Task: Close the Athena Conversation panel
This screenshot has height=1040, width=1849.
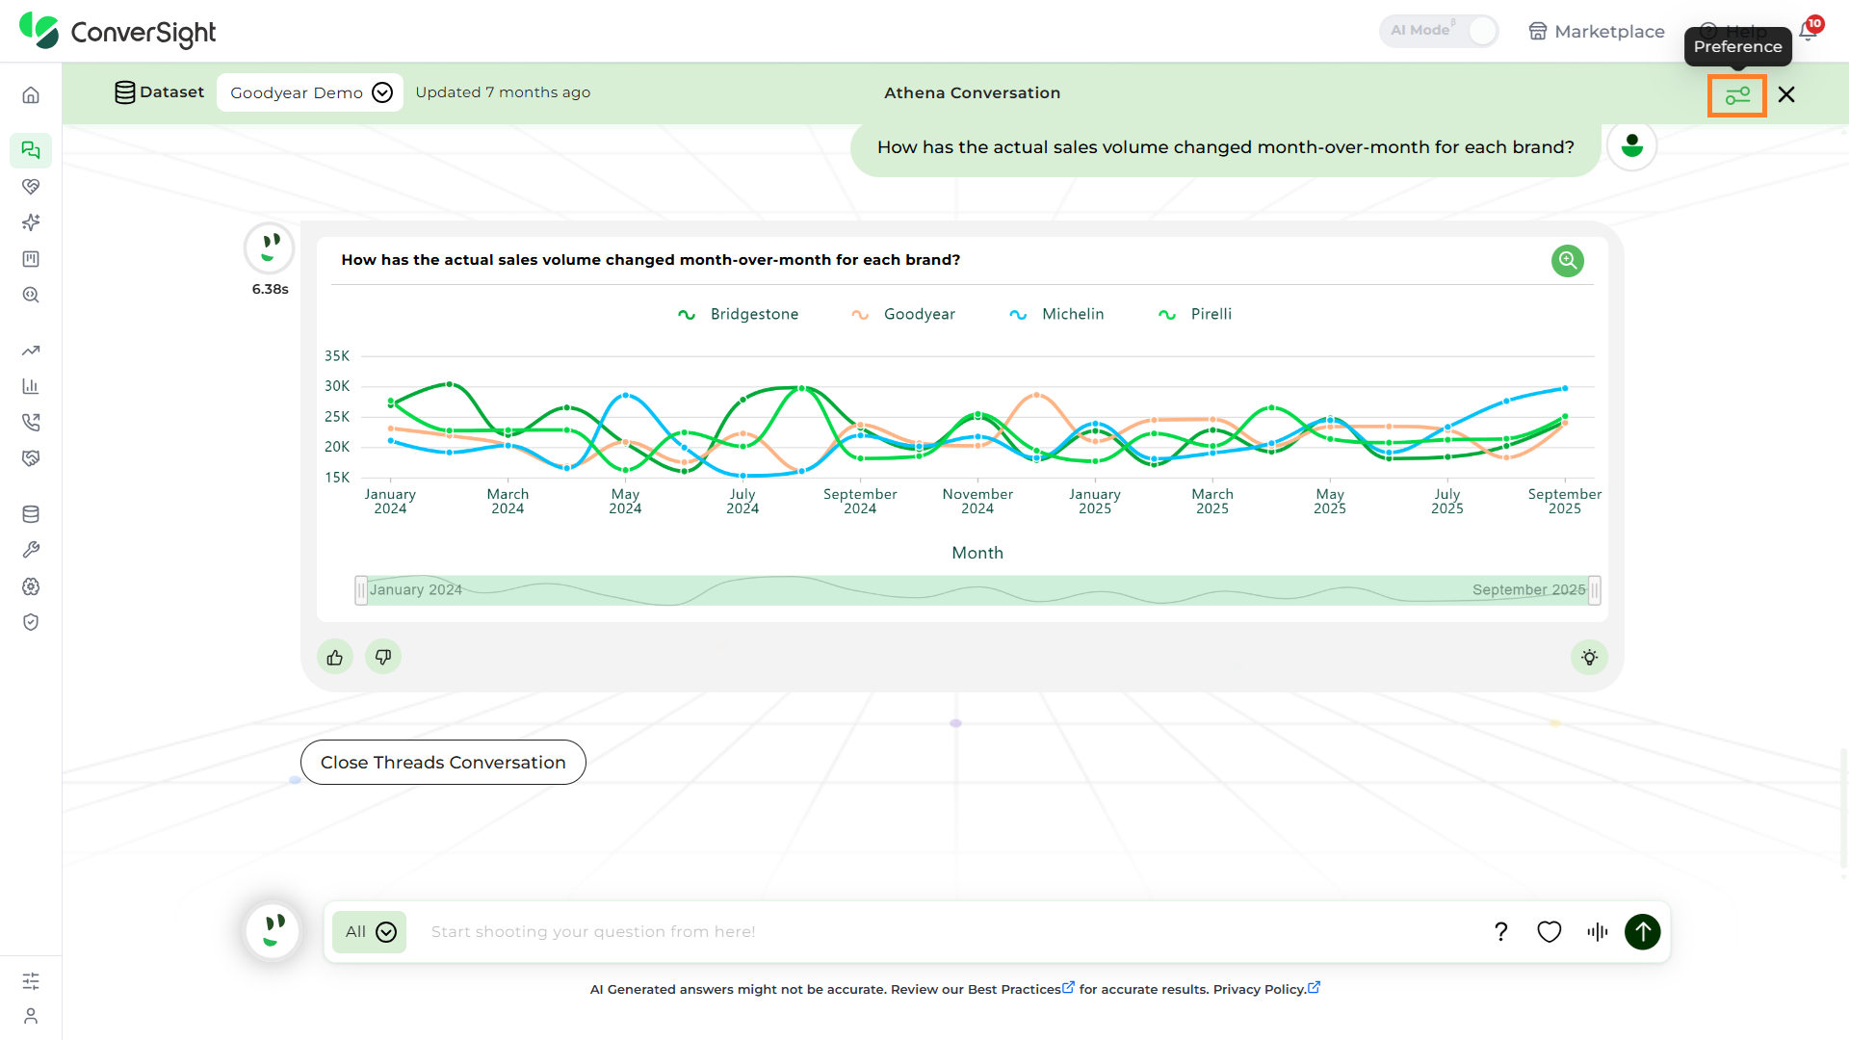Action: click(1786, 94)
